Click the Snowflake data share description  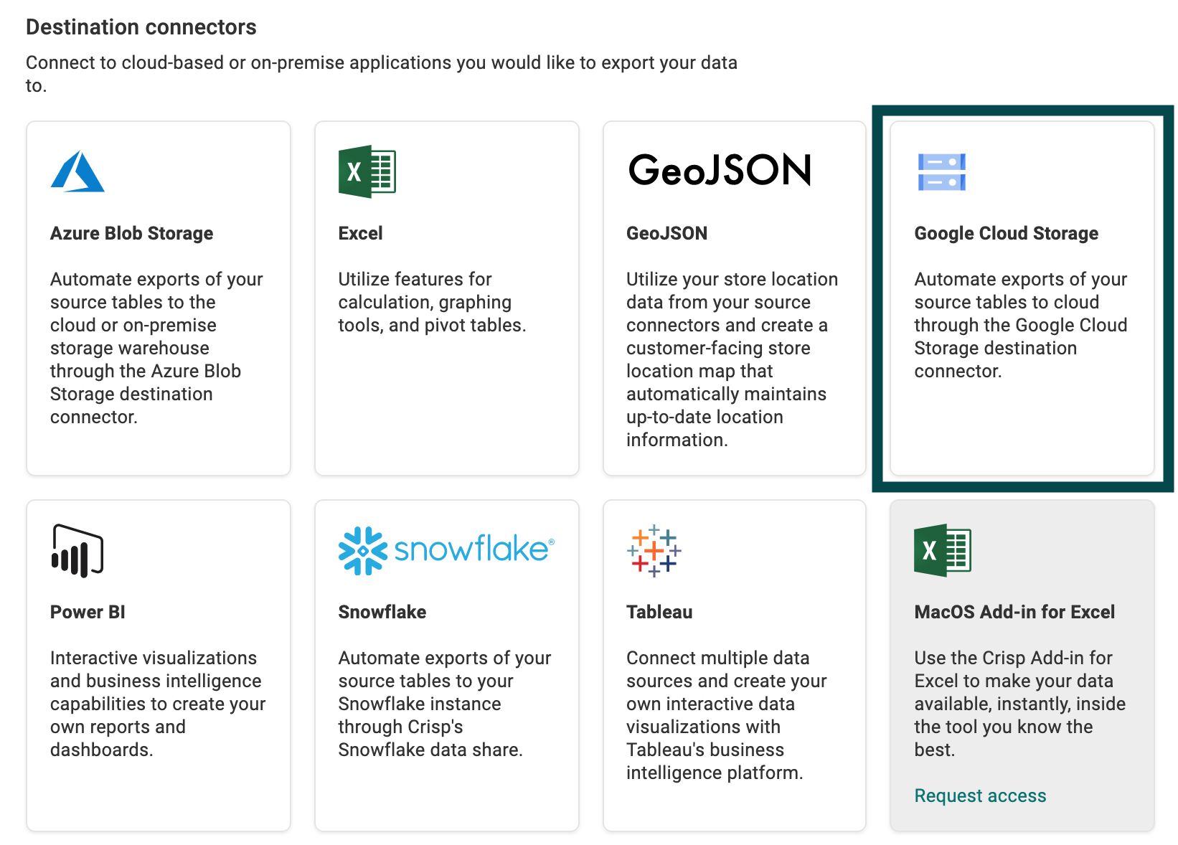pyautogui.click(x=445, y=704)
